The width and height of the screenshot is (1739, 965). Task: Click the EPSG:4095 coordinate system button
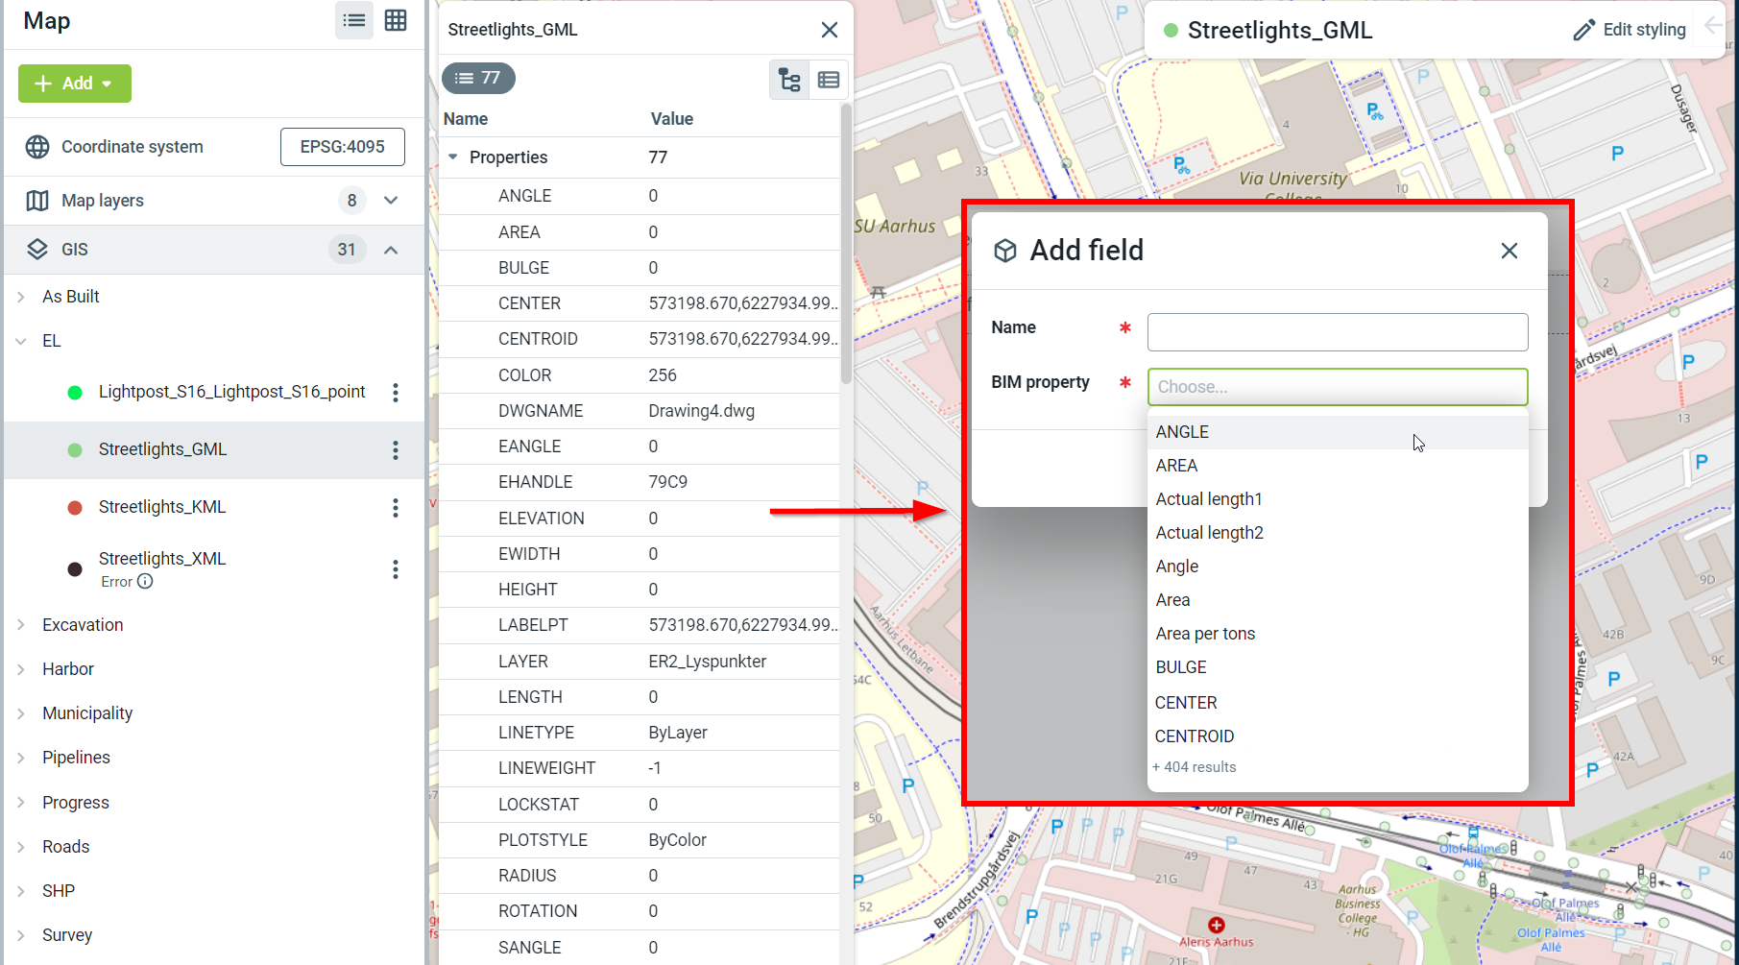pos(342,147)
